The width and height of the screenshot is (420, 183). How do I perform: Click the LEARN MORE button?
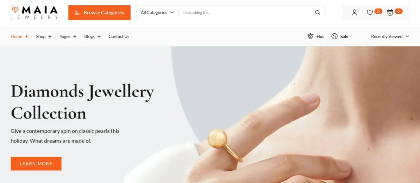(36, 163)
